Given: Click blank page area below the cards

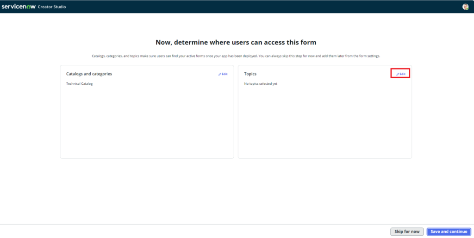Looking at the screenshot, I should [x=236, y=190].
